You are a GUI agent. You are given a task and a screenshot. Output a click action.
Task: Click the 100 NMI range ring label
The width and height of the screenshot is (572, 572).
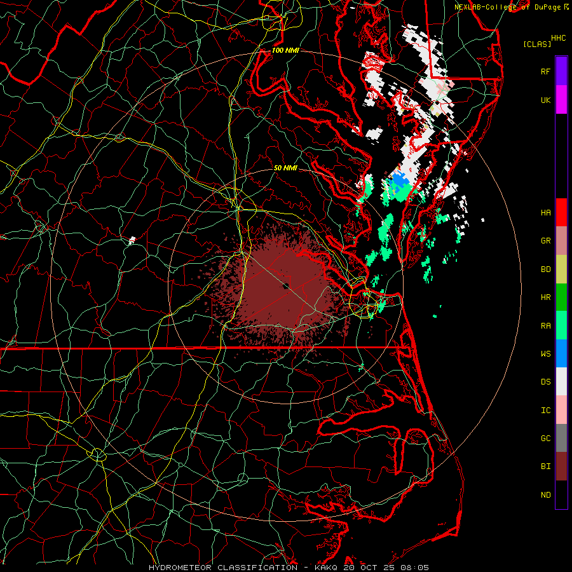tap(285, 50)
